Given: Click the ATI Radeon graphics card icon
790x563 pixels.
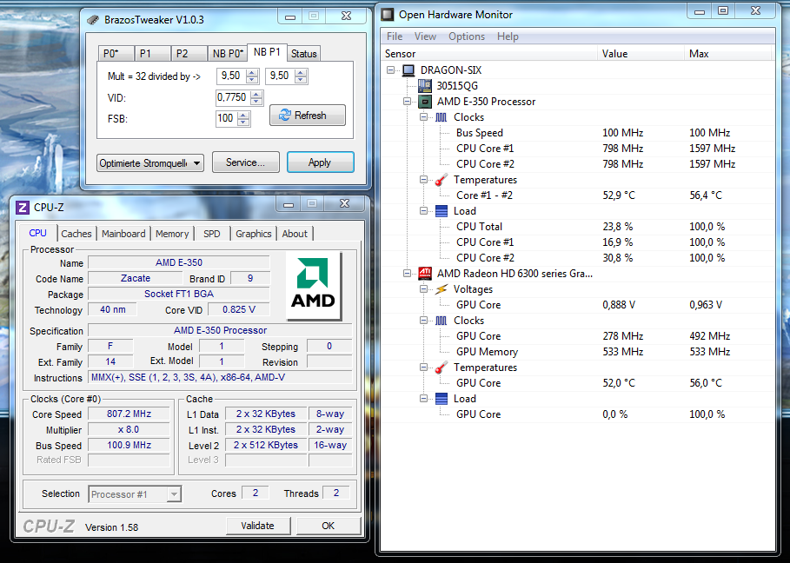Looking at the screenshot, I should coord(425,274).
